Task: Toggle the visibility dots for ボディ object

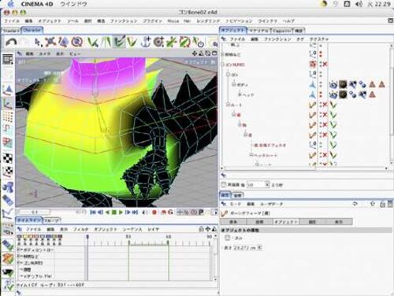Action: pos(321,84)
